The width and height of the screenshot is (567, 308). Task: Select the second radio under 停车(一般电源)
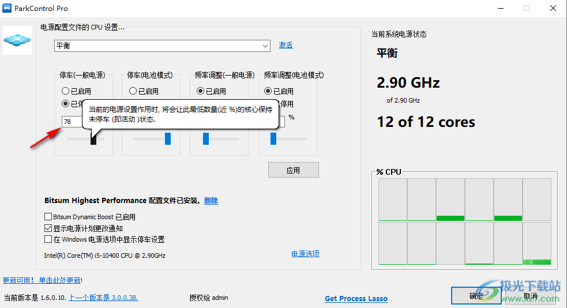click(65, 104)
